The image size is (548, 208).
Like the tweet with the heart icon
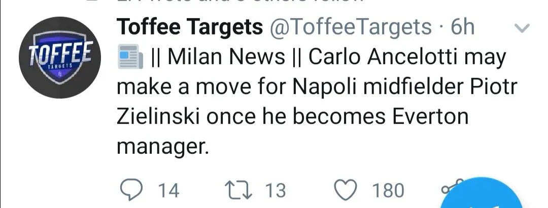pos(348,190)
